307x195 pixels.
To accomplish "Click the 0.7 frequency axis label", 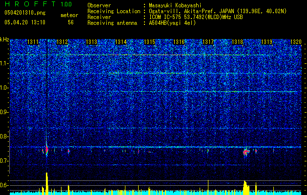I will pyautogui.click(x=4, y=161).
